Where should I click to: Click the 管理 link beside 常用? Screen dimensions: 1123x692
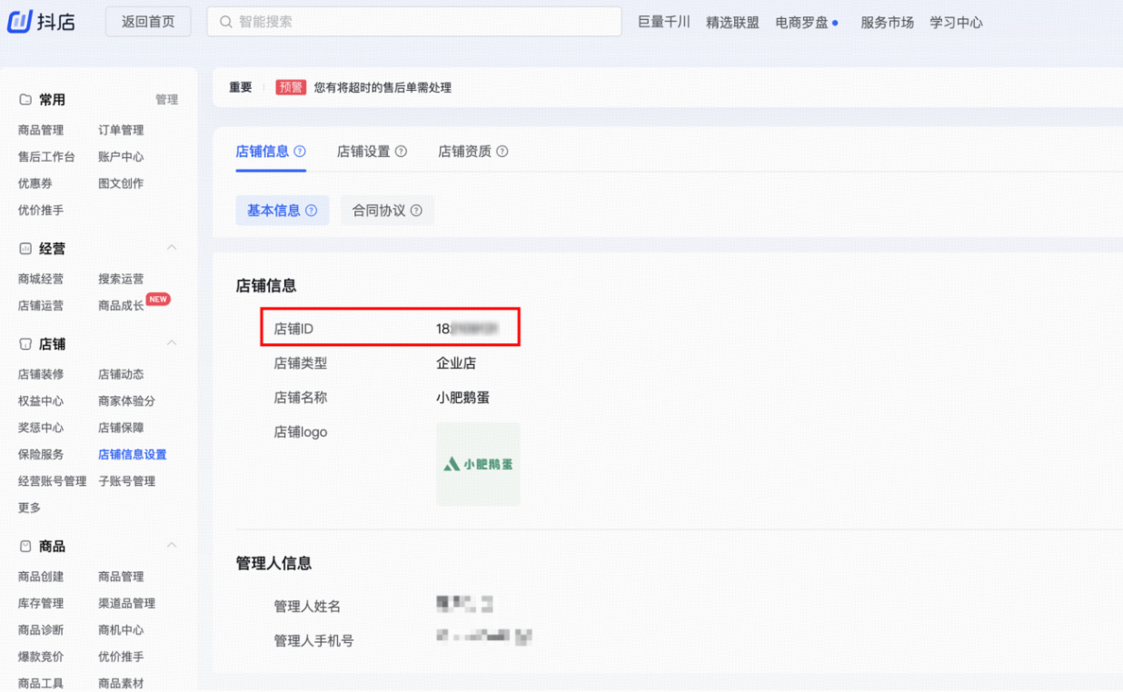point(167,99)
